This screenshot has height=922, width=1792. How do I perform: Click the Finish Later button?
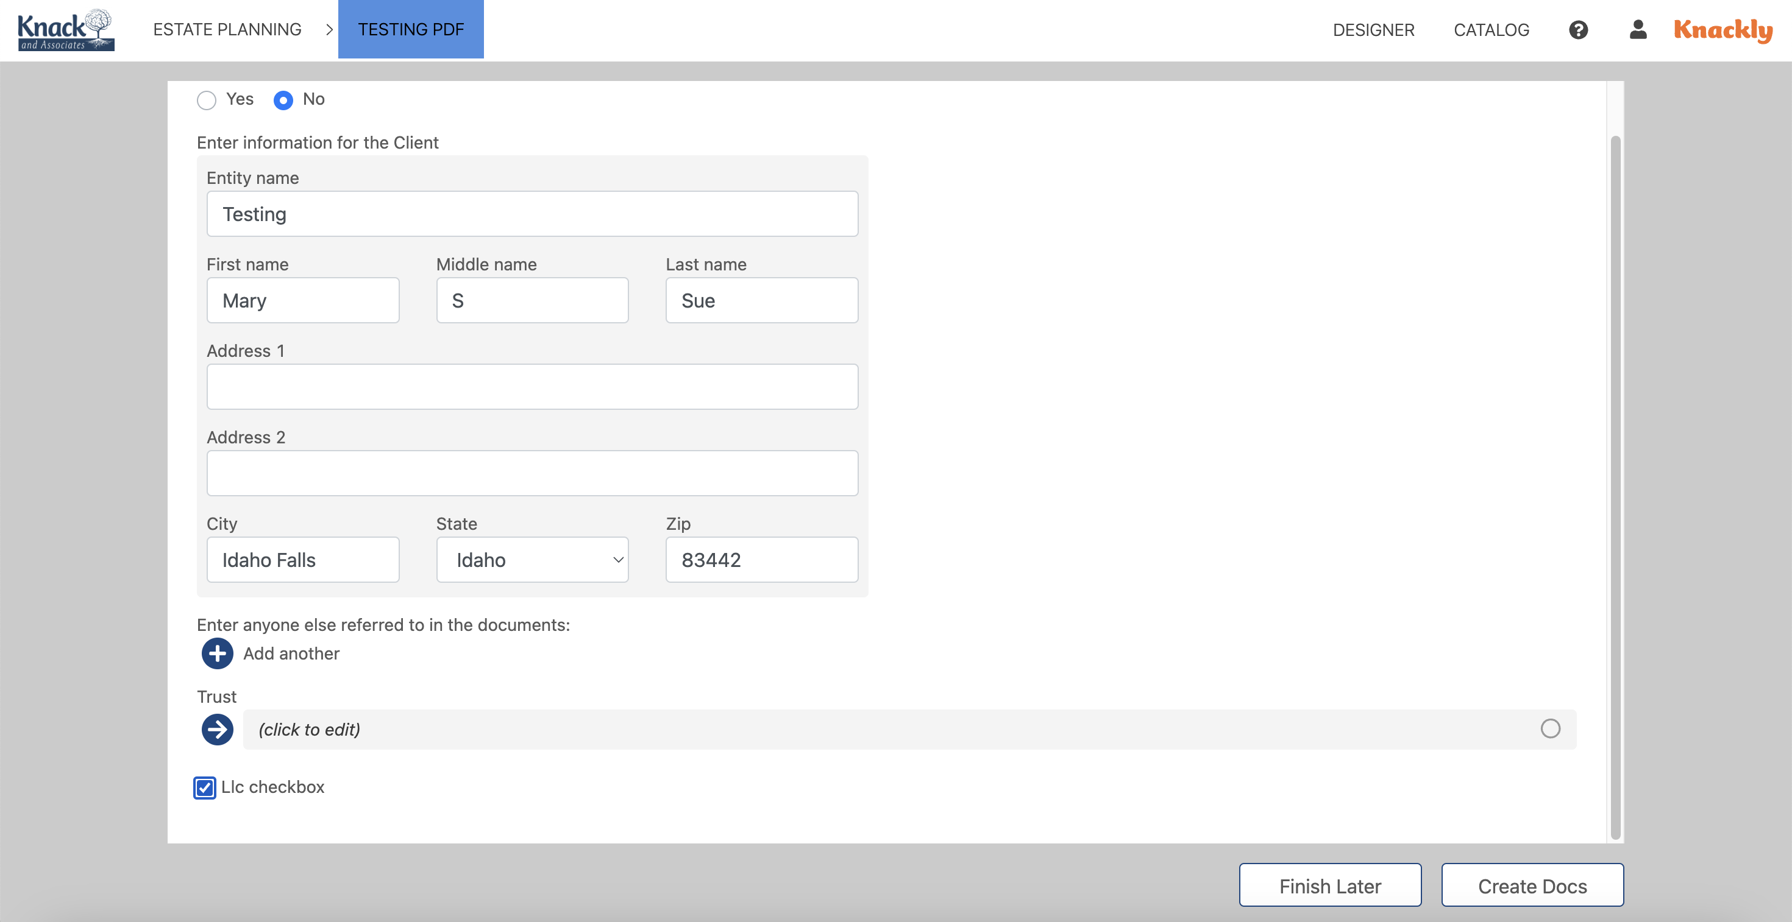coord(1329,885)
